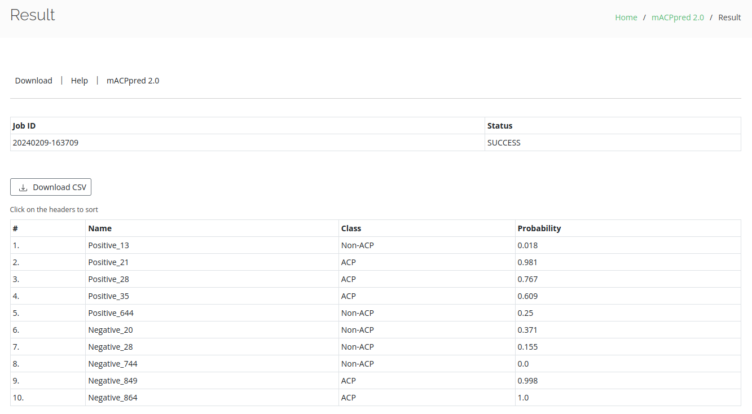The height and width of the screenshot is (414, 752).
Task: Select the Positive_21 row name
Action: pos(108,262)
